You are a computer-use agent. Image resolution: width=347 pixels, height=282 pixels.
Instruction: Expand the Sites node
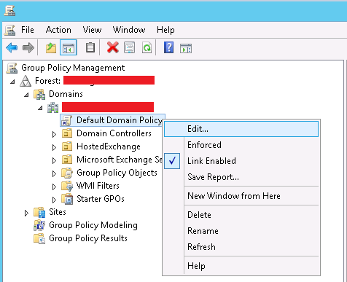tap(26, 213)
